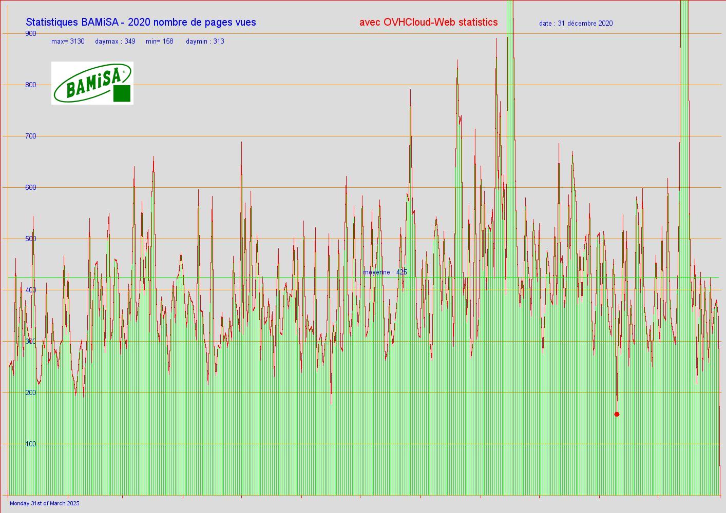Click the 'Monday 31st of March 2025' footer text
Image resolution: width=726 pixels, height=513 pixels.
point(45,503)
